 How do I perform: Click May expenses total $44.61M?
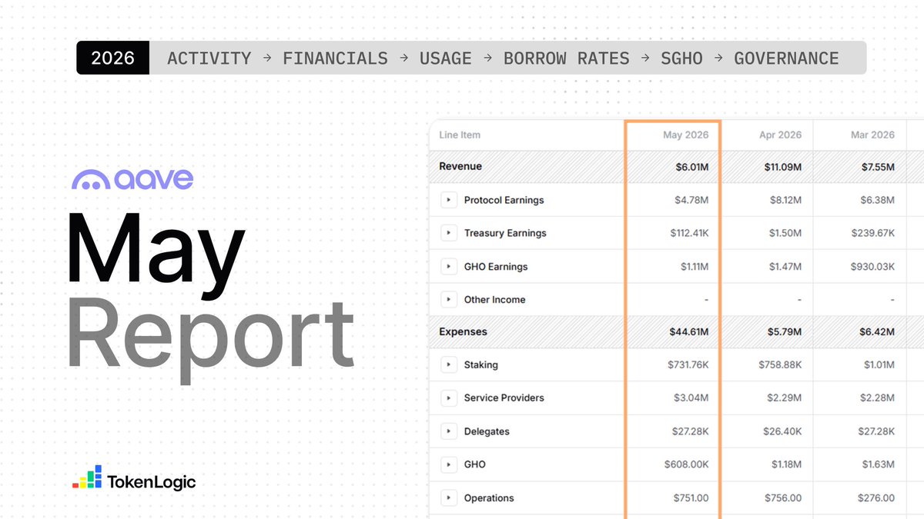(688, 332)
